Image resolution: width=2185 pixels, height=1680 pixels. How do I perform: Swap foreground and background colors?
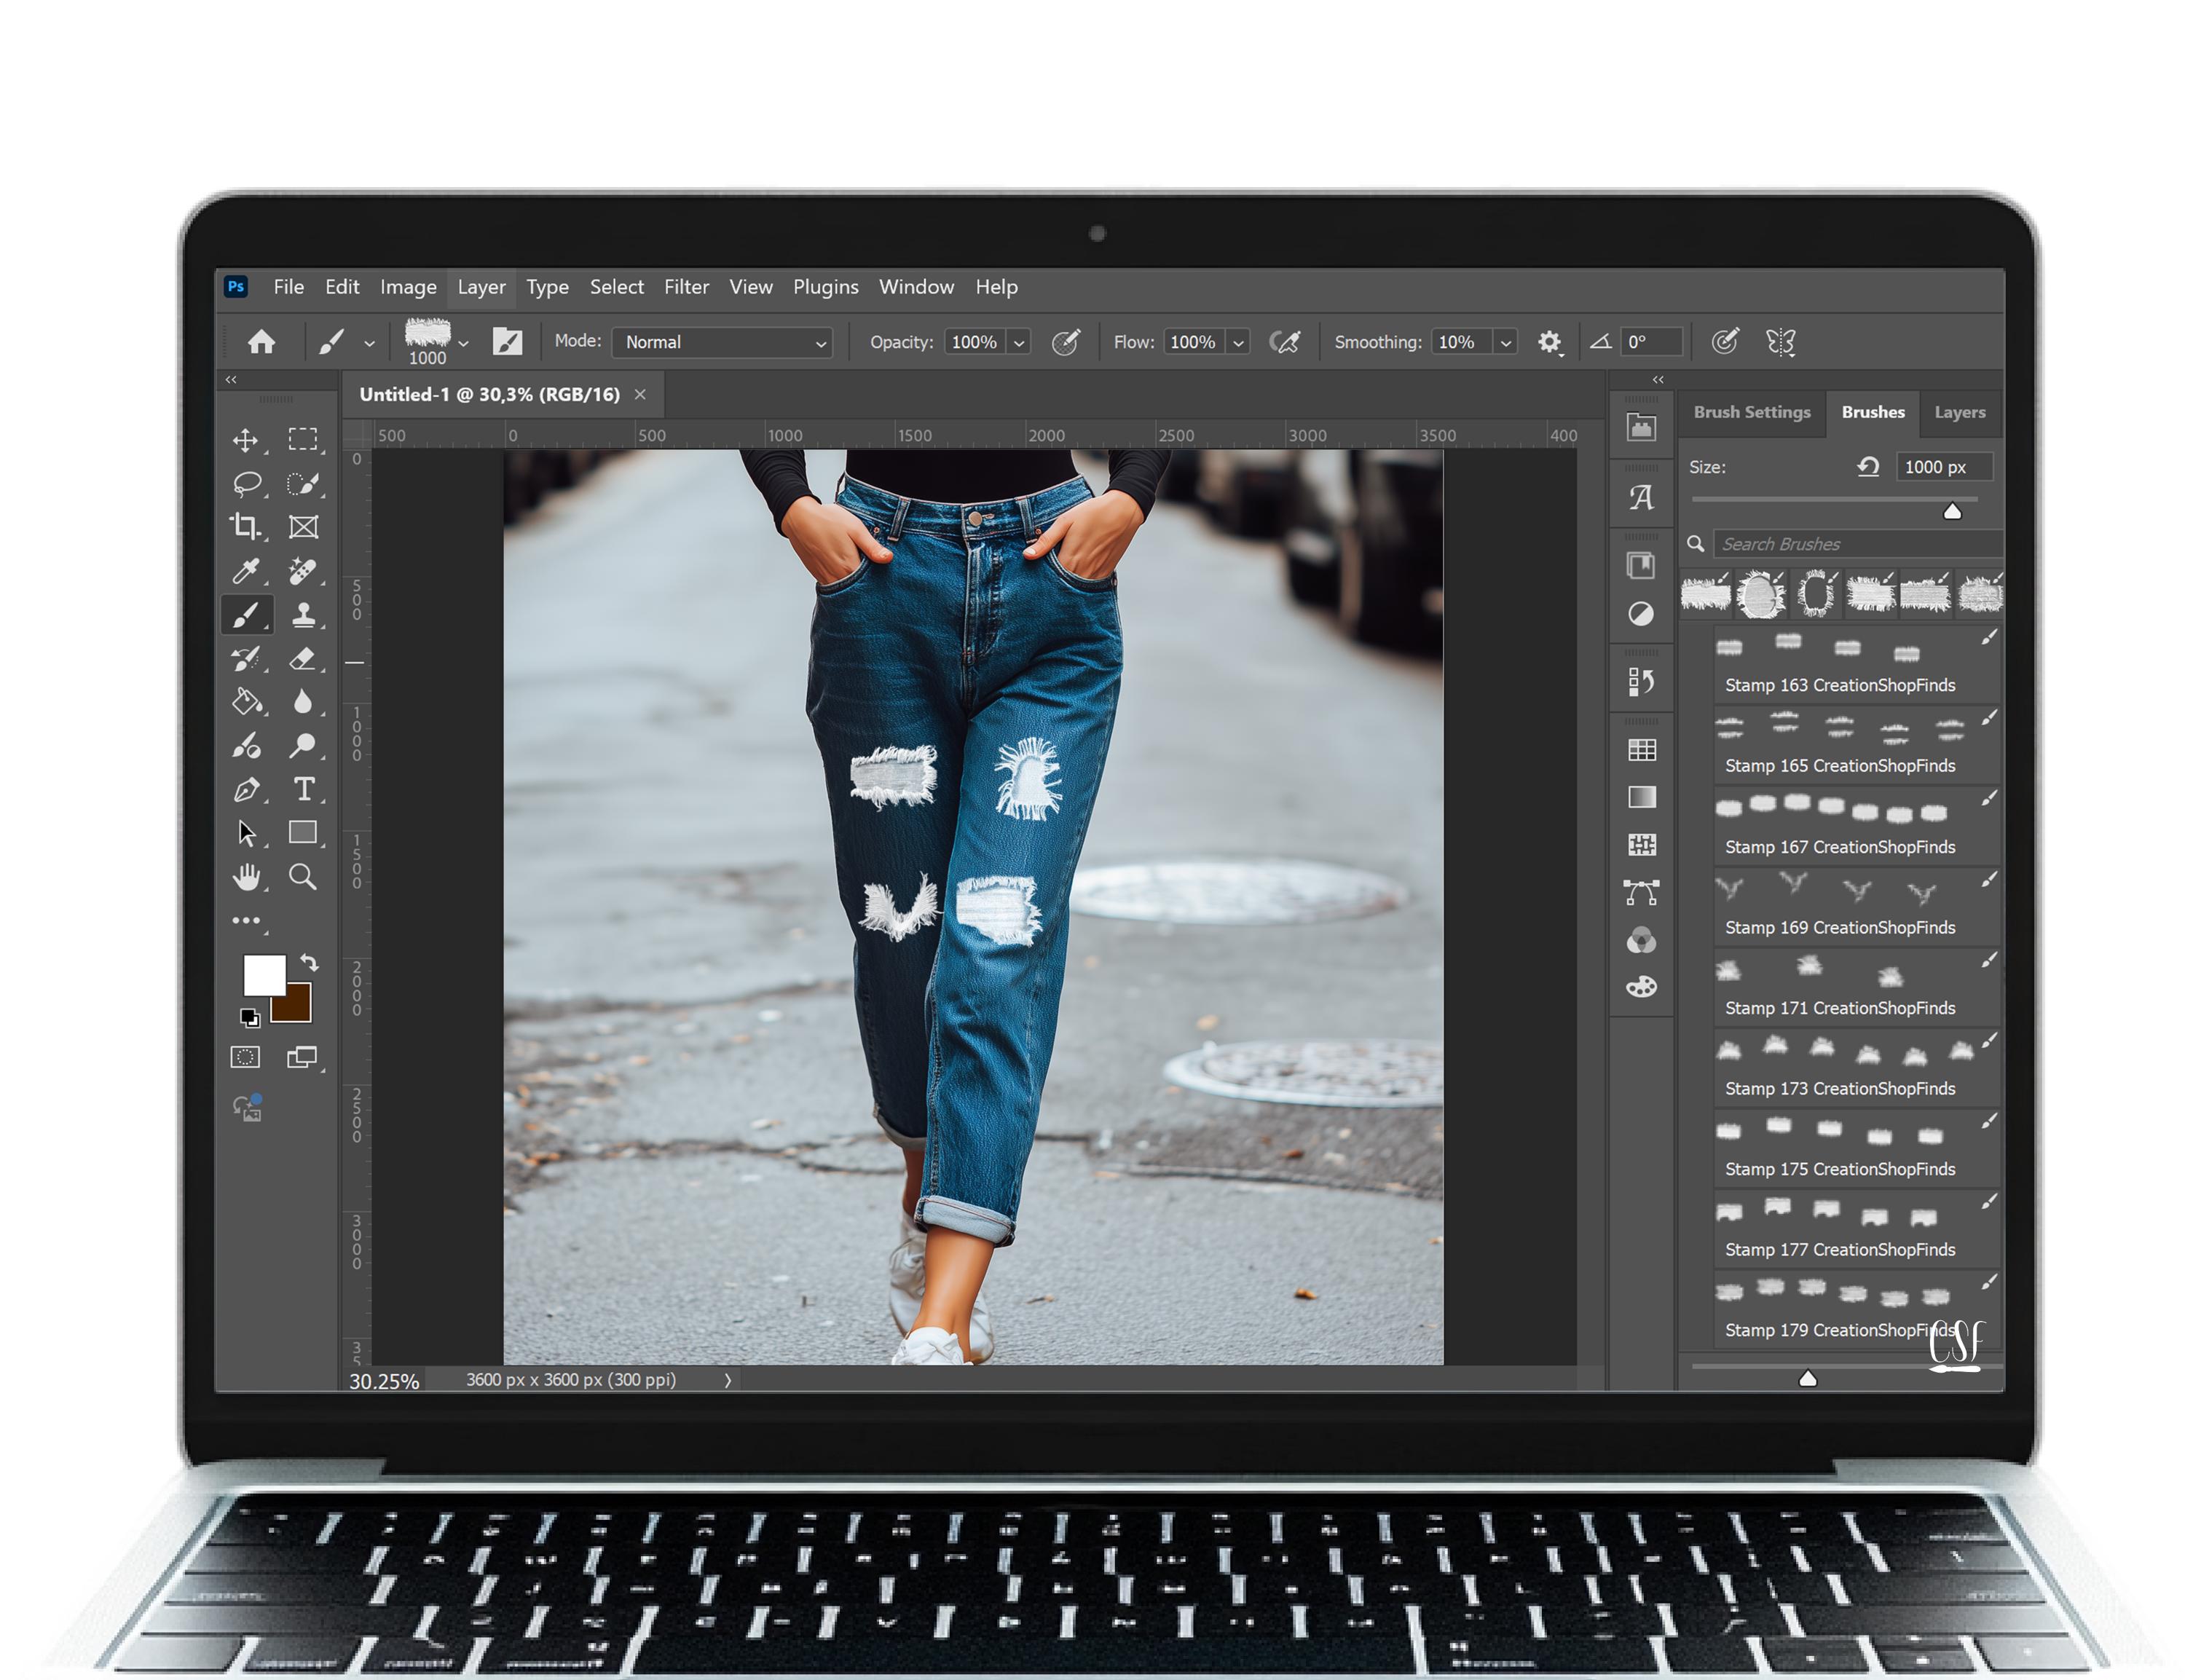309,963
